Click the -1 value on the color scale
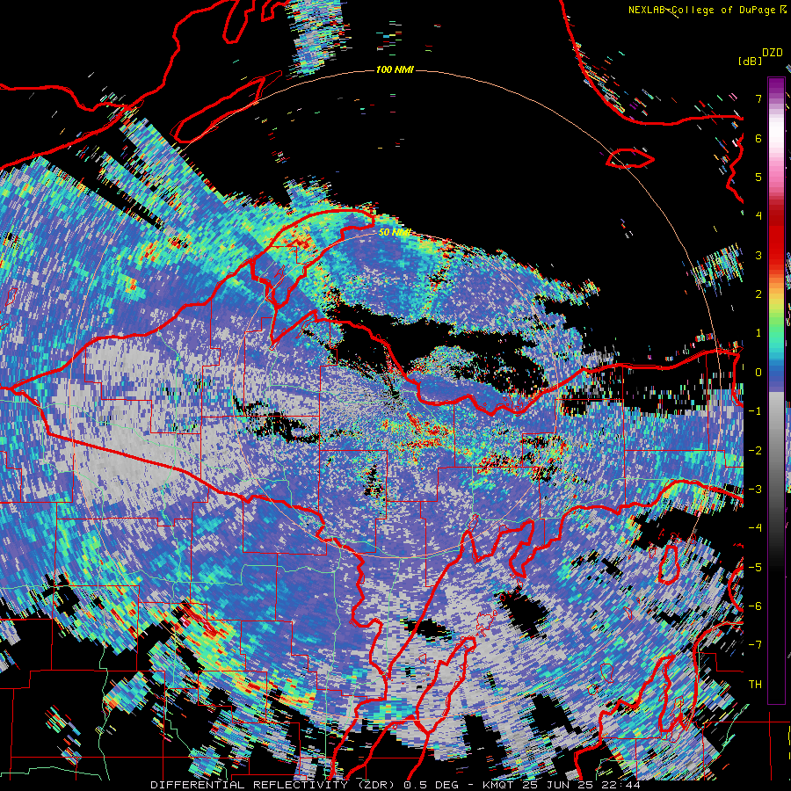The width and height of the screenshot is (791, 791). coord(755,411)
